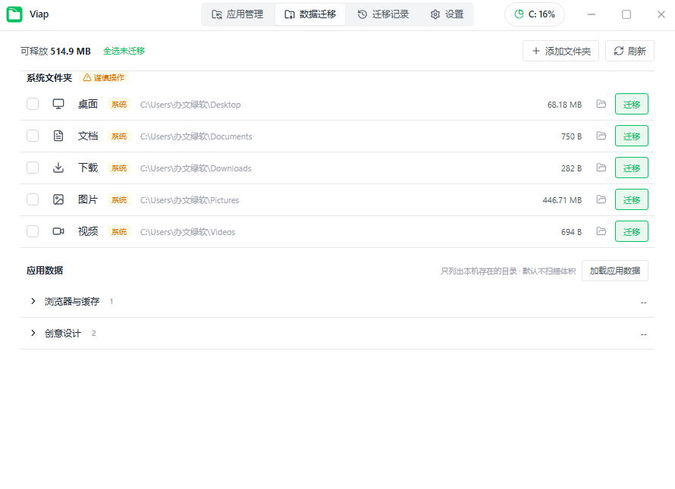Open folder icon for Downloads row
The width and height of the screenshot is (675, 489).
tap(601, 168)
